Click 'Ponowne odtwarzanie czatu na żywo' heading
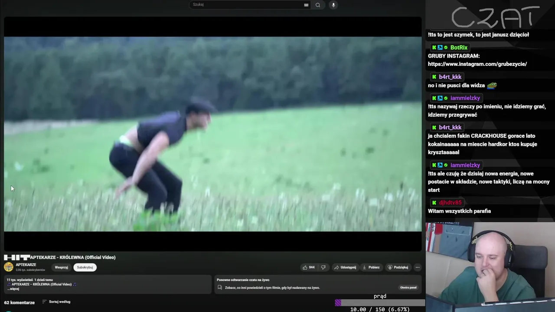The height and width of the screenshot is (312, 555). point(243,280)
